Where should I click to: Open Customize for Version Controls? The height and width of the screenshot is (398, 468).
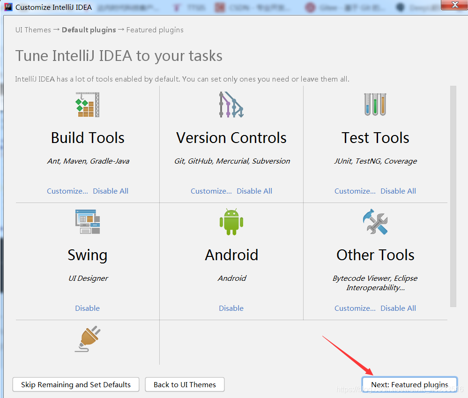[211, 191]
